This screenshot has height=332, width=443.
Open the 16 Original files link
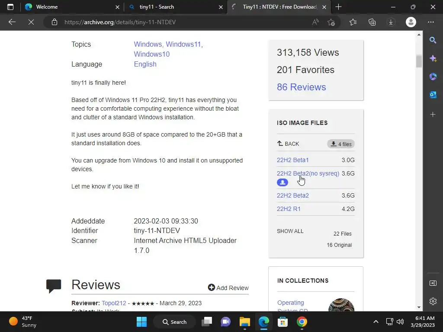coord(339,245)
